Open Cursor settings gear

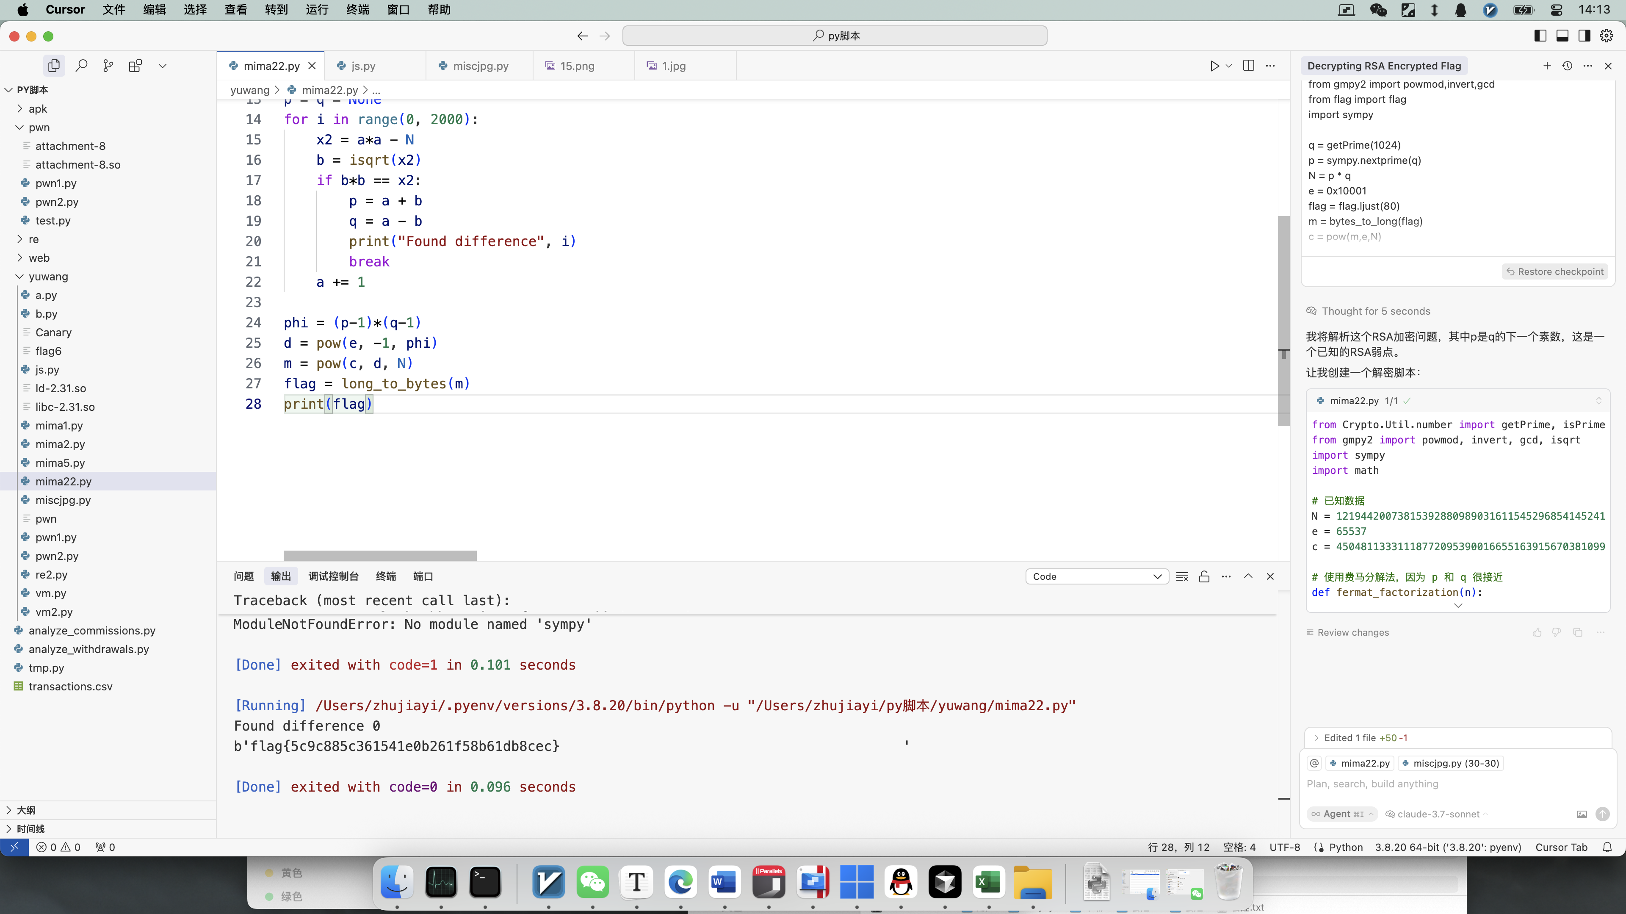coord(1607,35)
